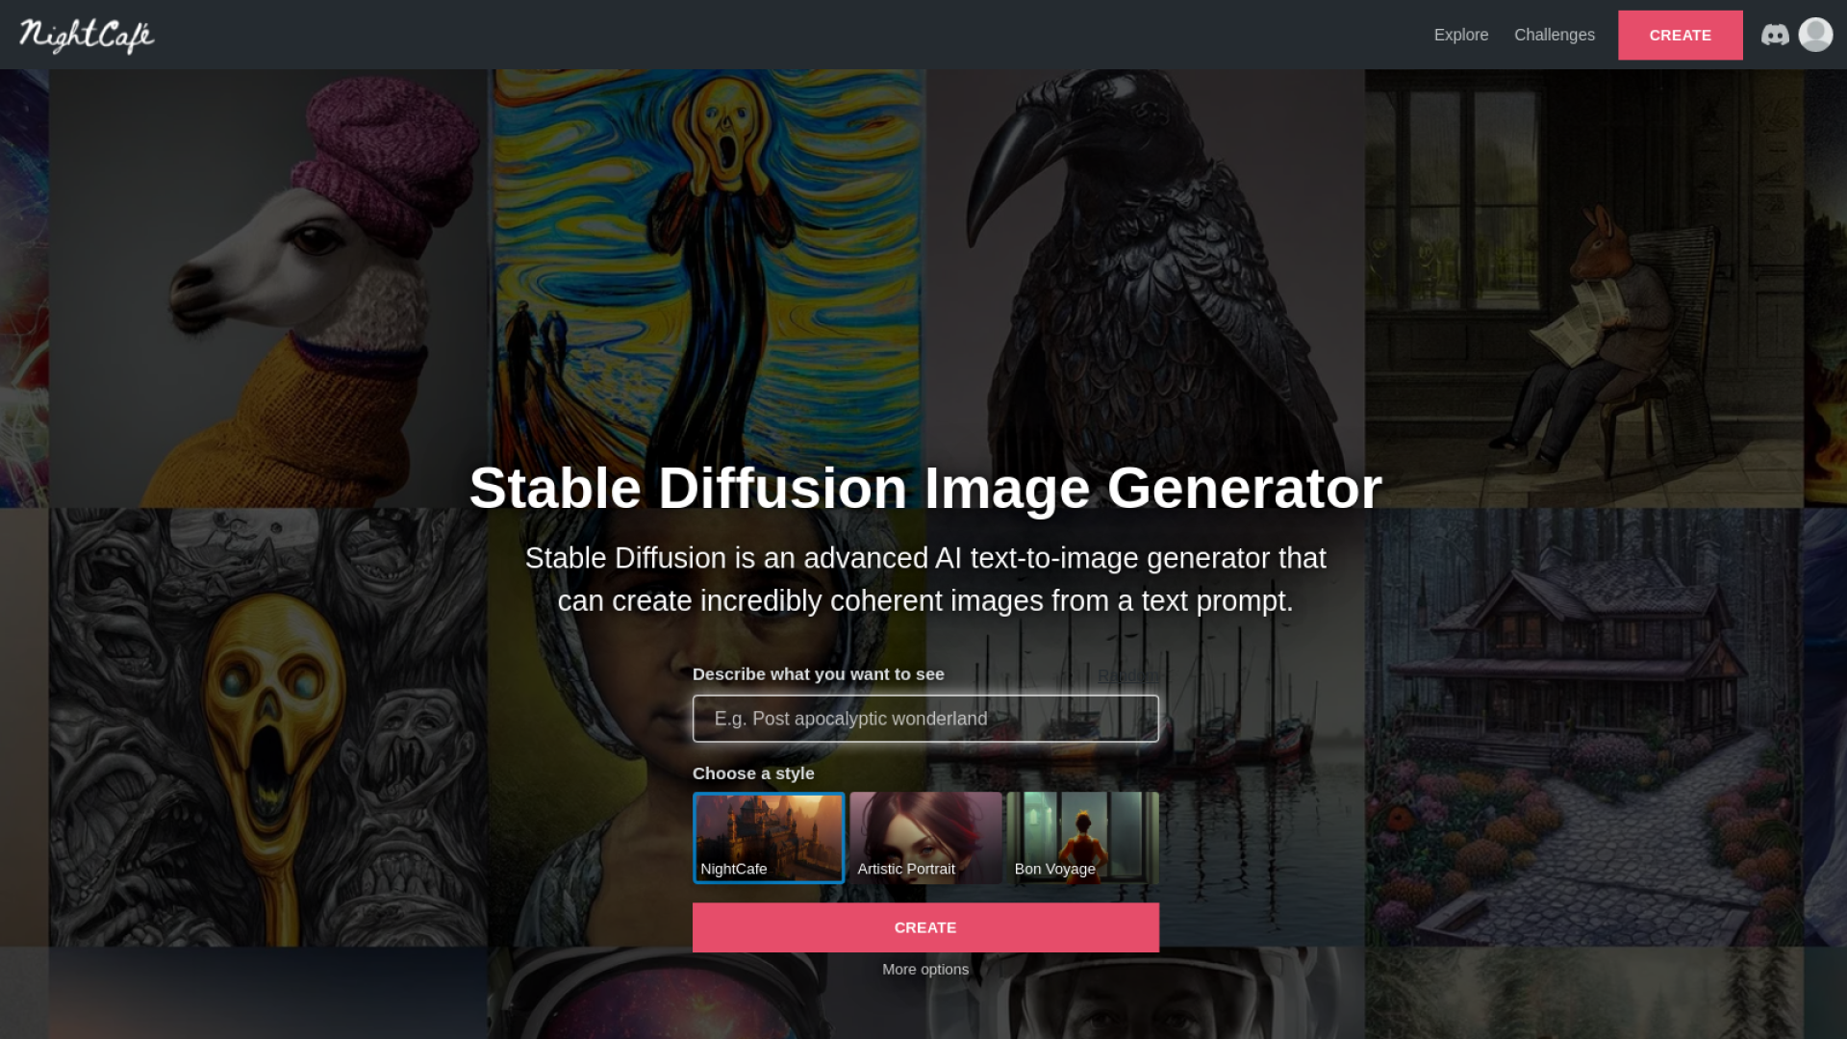Select the Artistic Portrait style
1847x1039 pixels.
tap(925, 838)
